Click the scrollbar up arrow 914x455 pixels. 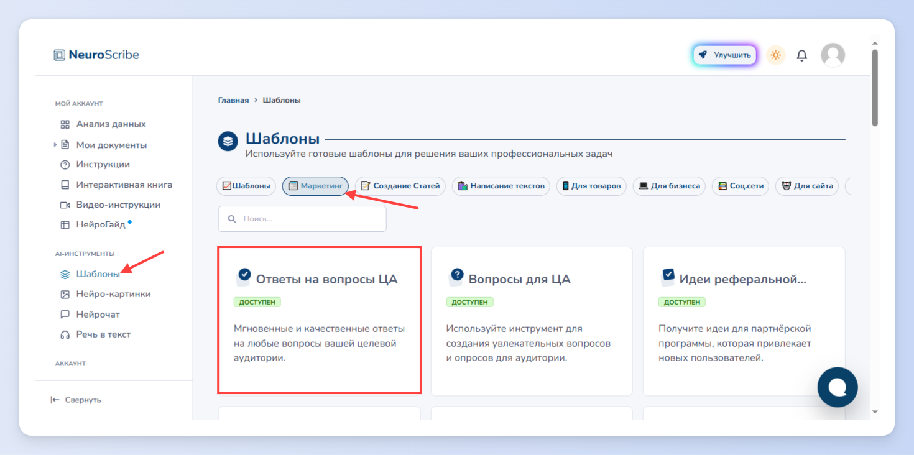tap(875, 44)
